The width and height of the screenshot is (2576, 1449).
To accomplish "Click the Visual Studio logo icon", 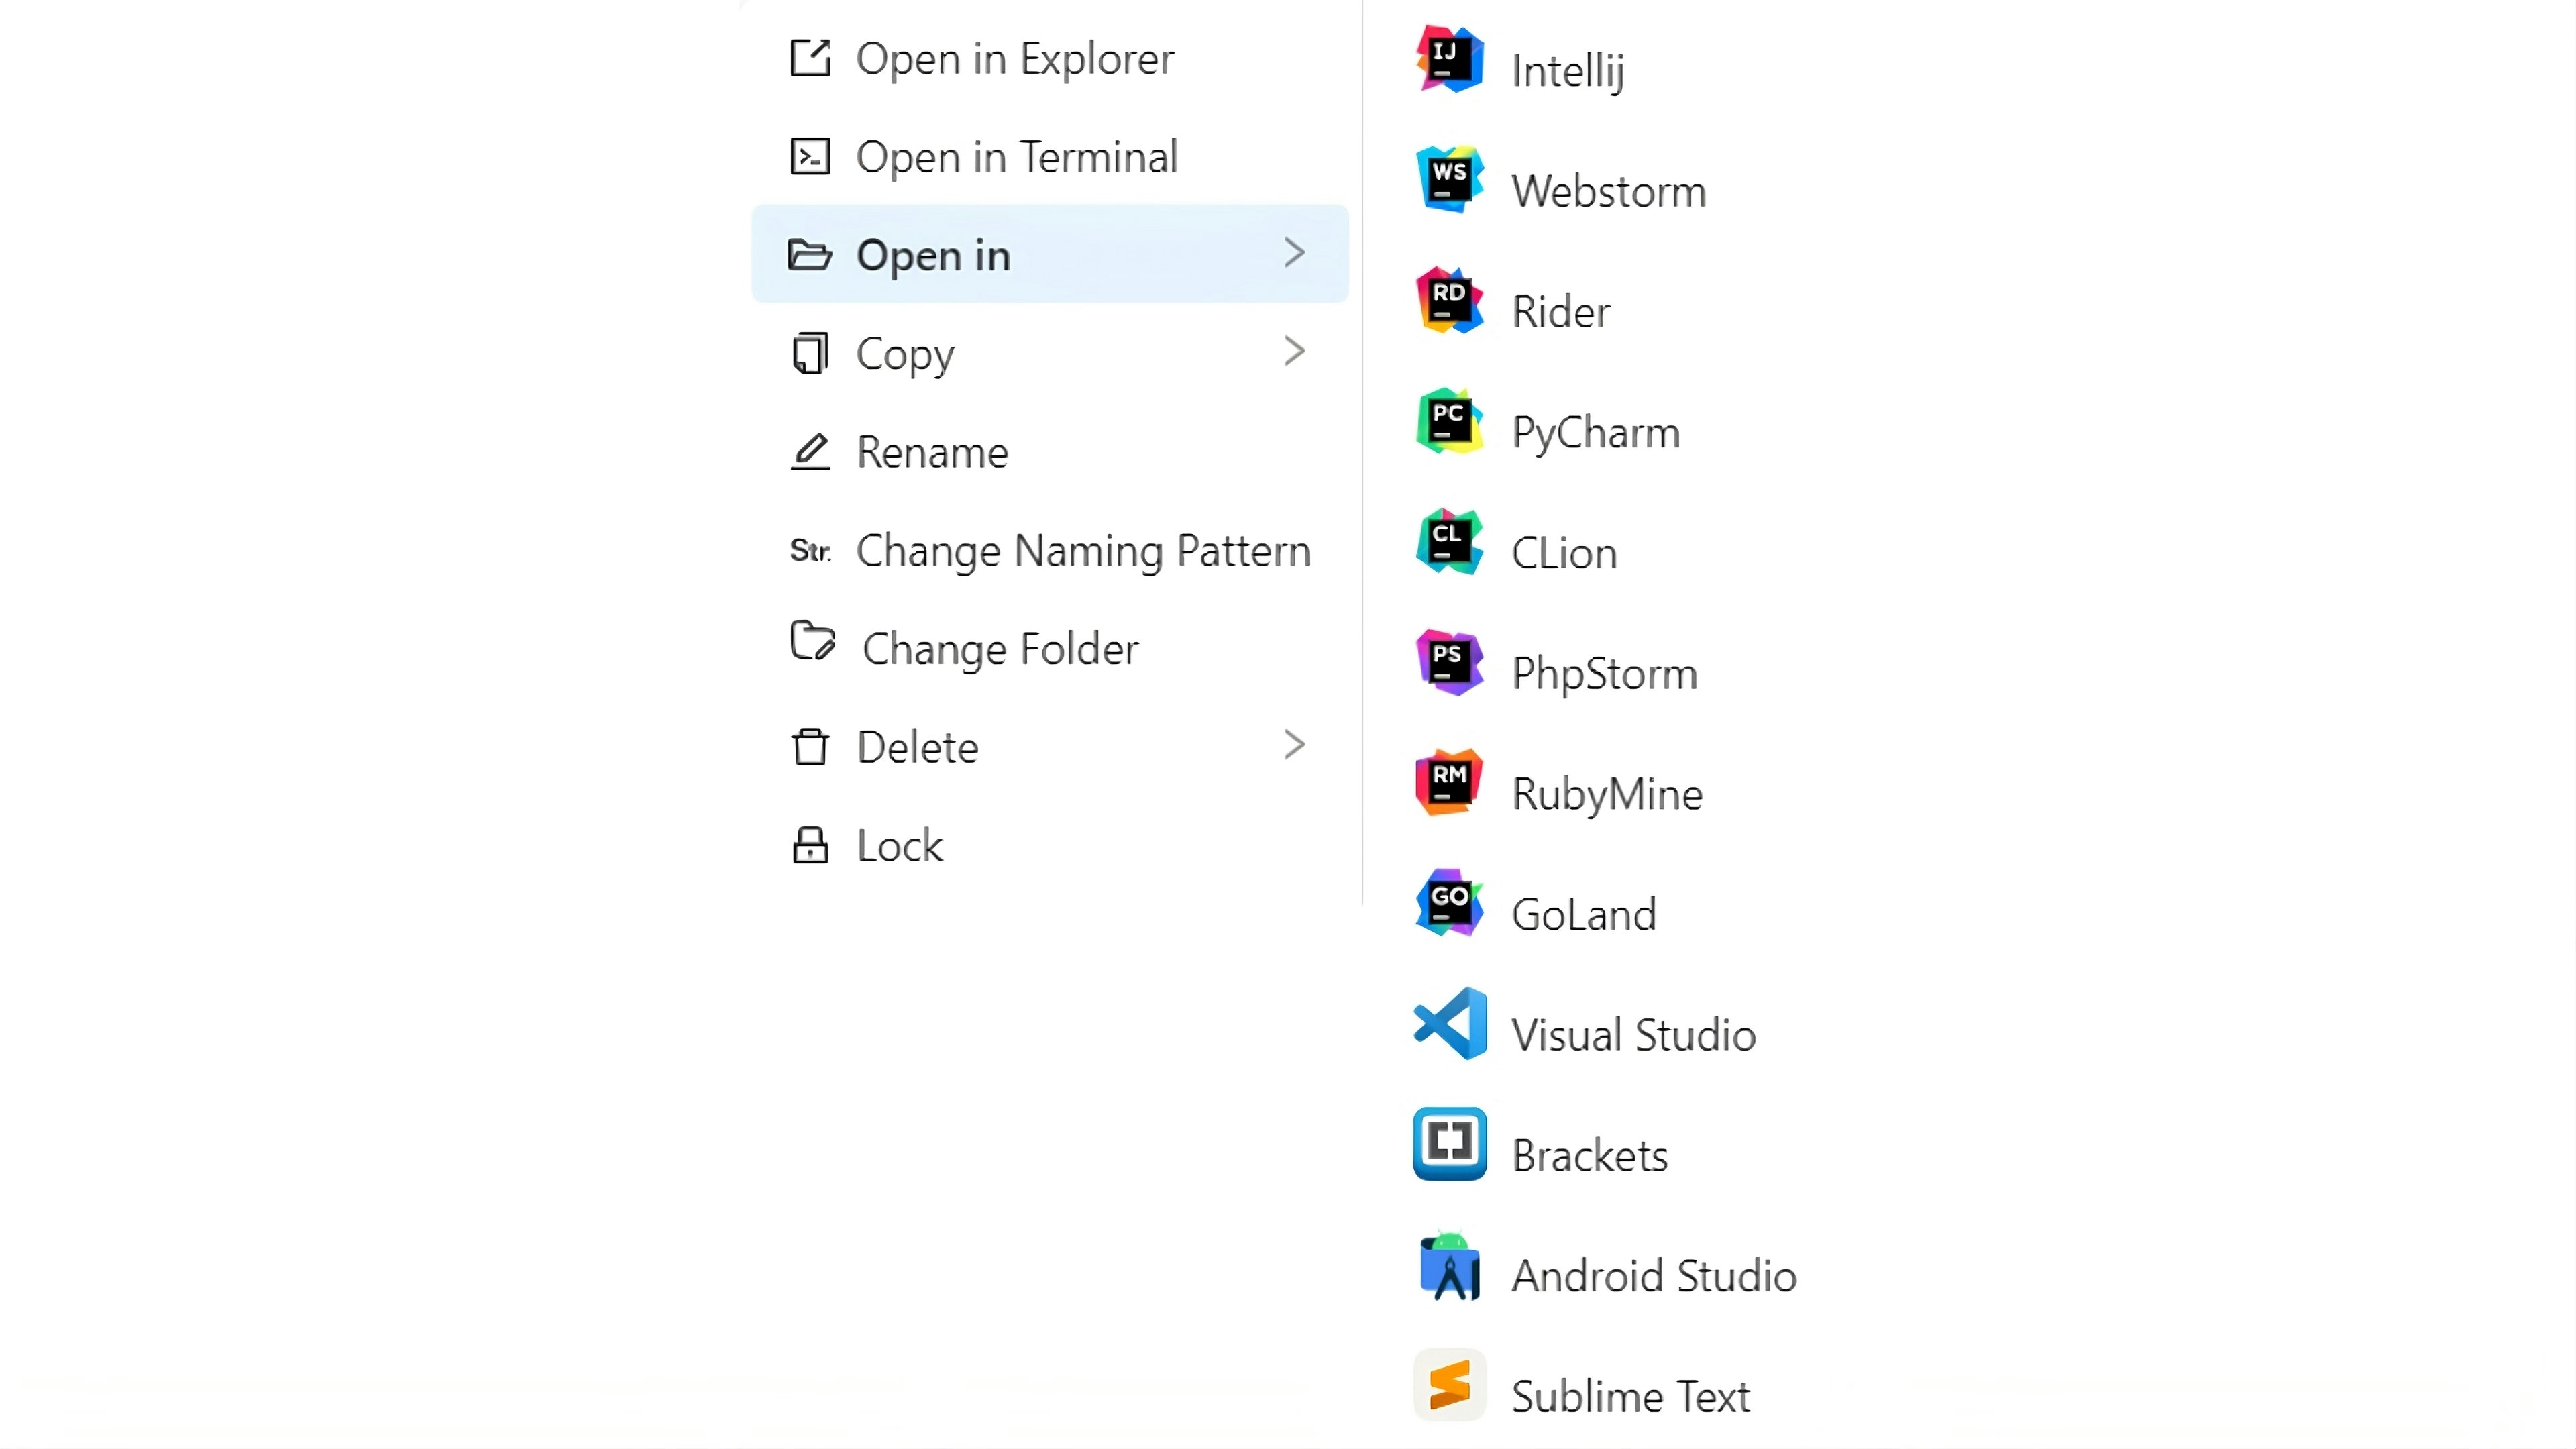I will 1450,1023.
